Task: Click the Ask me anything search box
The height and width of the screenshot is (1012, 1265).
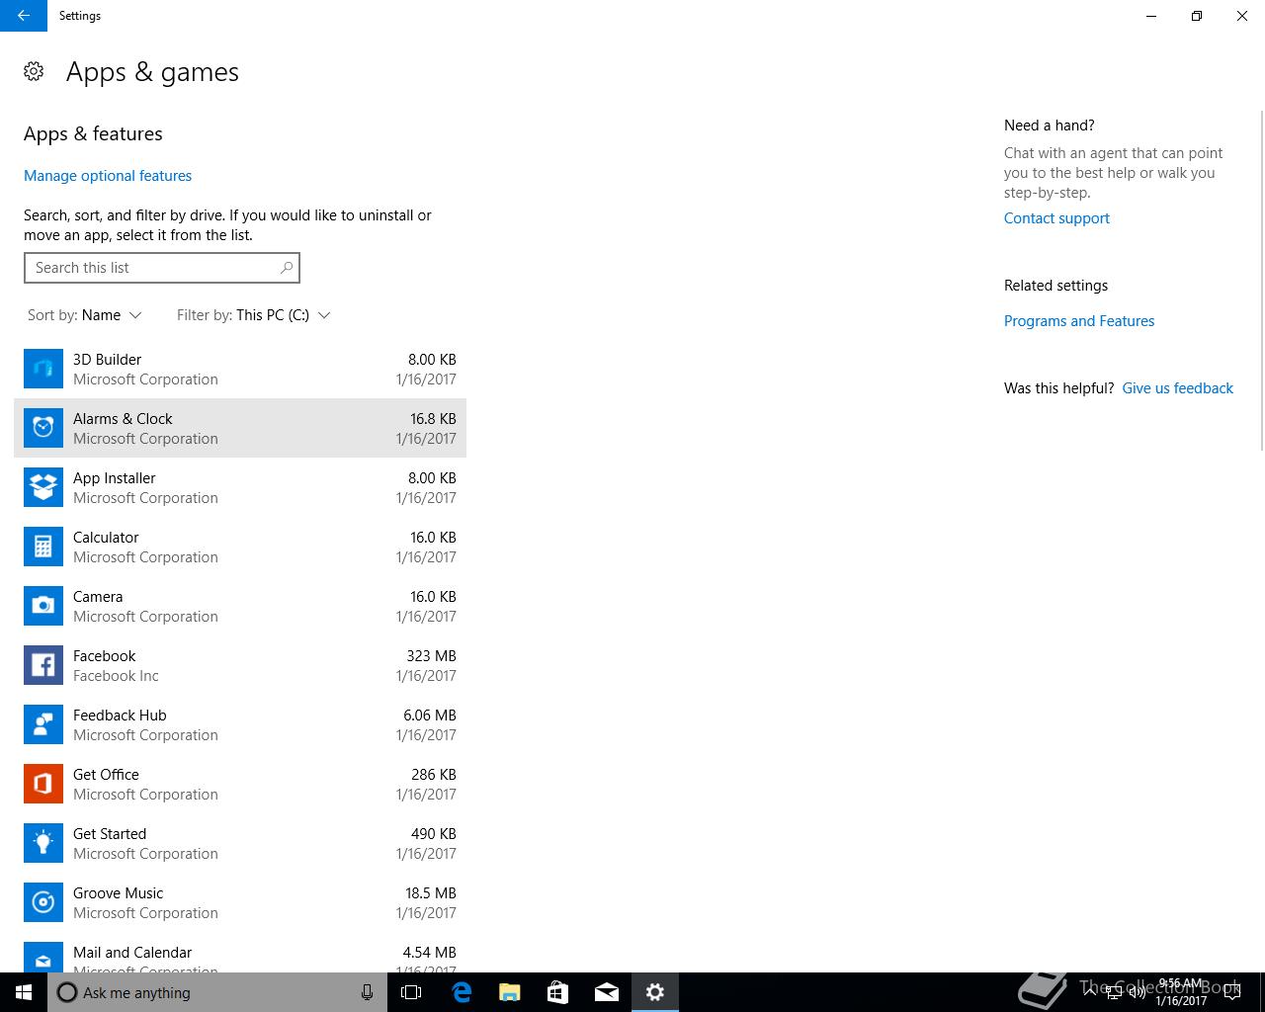Action: 217,992
